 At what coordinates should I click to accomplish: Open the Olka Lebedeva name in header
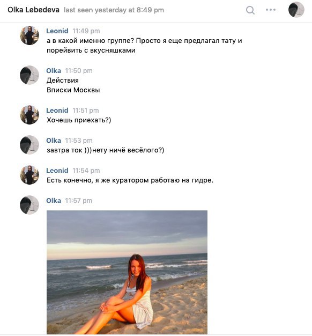[33, 10]
